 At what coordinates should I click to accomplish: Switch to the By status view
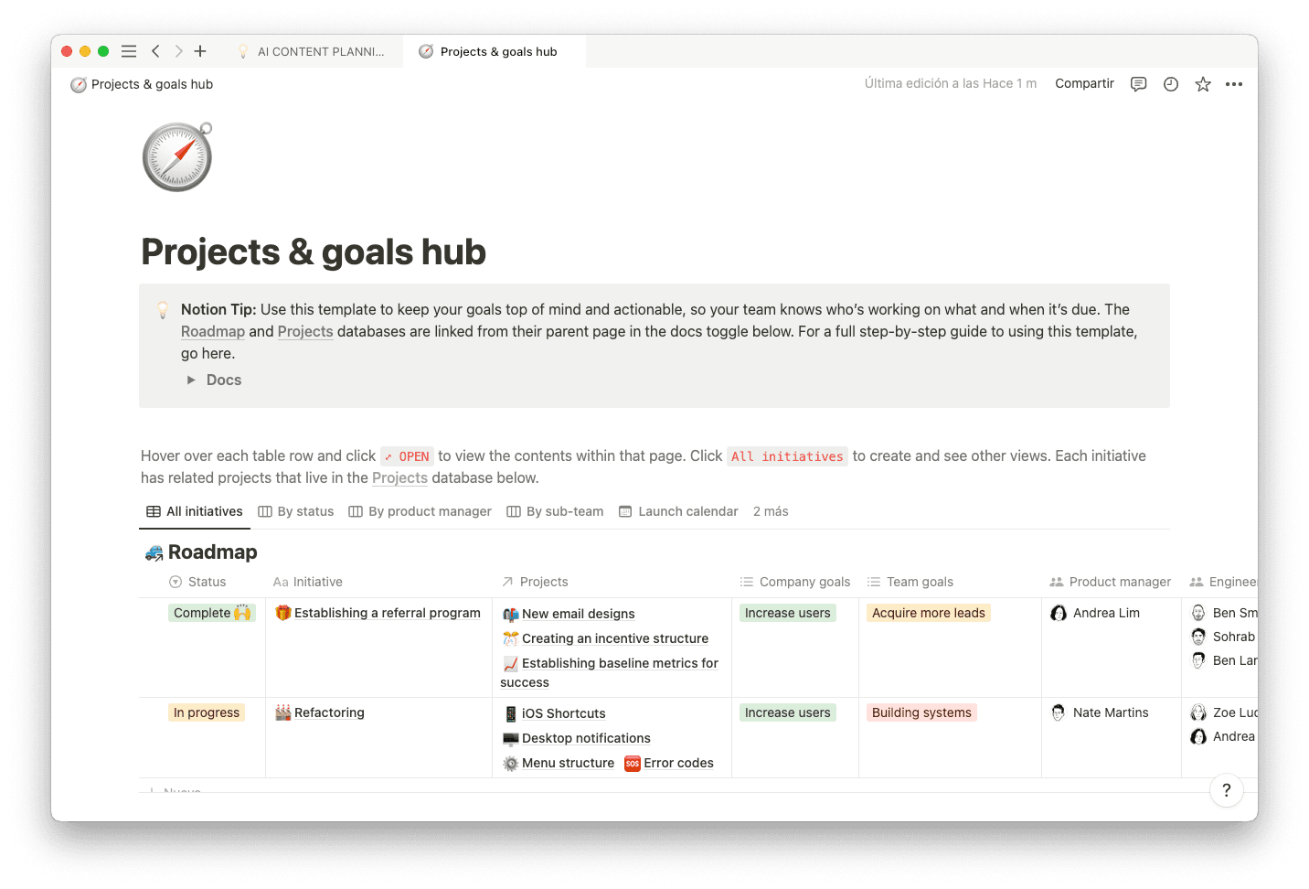(296, 511)
